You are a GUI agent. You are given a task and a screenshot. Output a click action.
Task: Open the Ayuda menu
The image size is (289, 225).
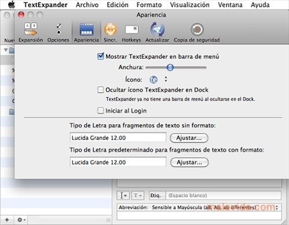coord(260,5)
